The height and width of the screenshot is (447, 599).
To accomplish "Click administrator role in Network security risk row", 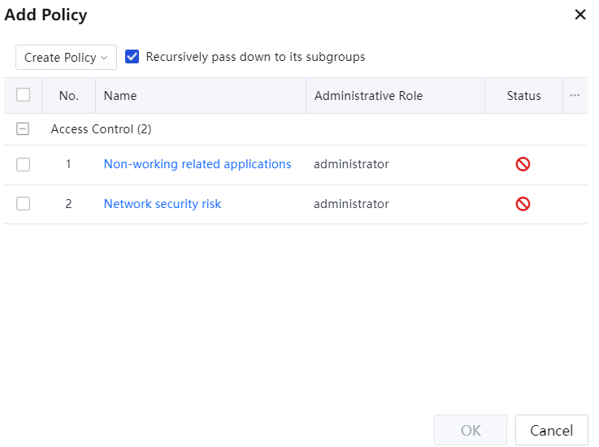I will (351, 204).
